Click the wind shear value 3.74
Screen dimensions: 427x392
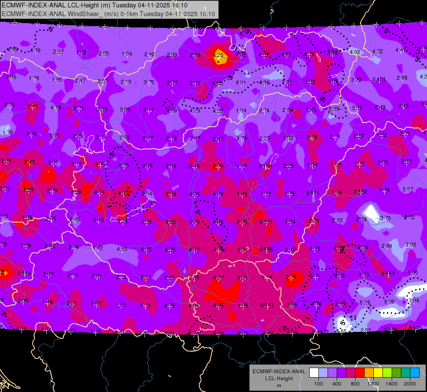[x=264, y=111]
